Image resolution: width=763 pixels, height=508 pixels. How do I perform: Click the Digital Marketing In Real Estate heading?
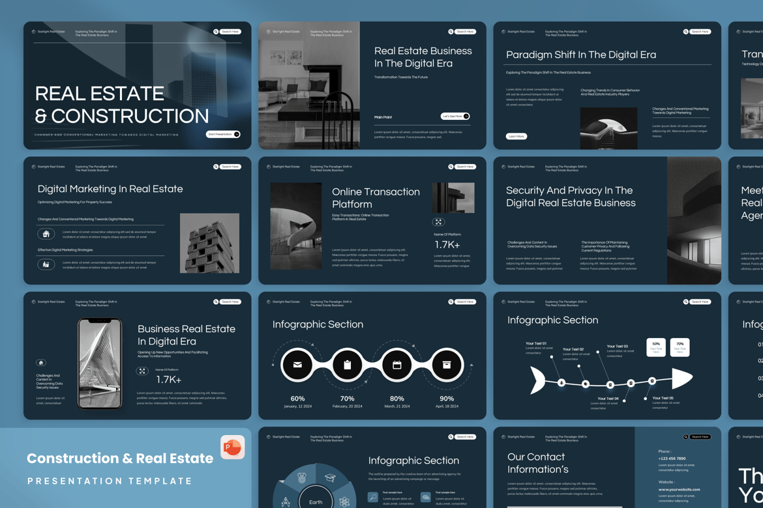(x=110, y=189)
